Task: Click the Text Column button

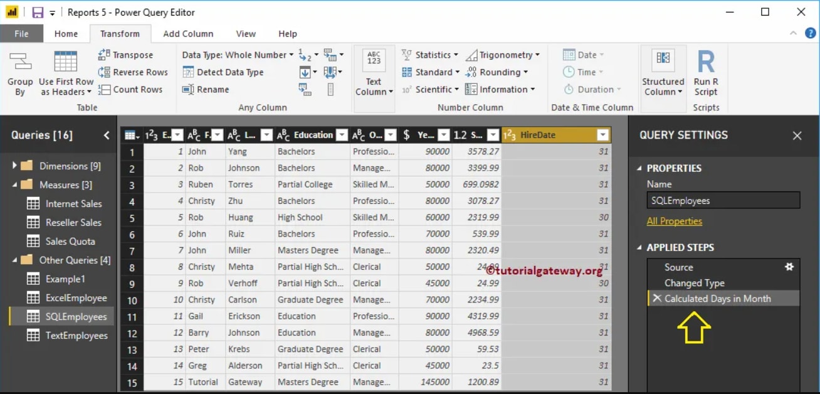Action: tap(374, 72)
